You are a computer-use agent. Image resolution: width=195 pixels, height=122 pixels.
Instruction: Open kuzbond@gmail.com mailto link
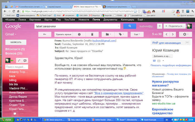click(104, 41)
